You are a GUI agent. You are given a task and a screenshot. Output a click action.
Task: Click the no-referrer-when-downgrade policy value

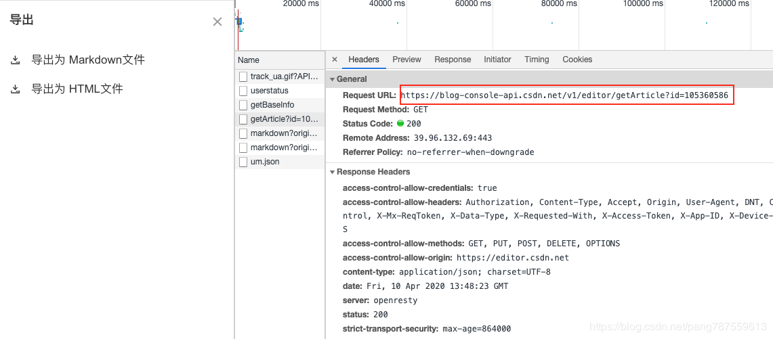pyautogui.click(x=470, y=152)
